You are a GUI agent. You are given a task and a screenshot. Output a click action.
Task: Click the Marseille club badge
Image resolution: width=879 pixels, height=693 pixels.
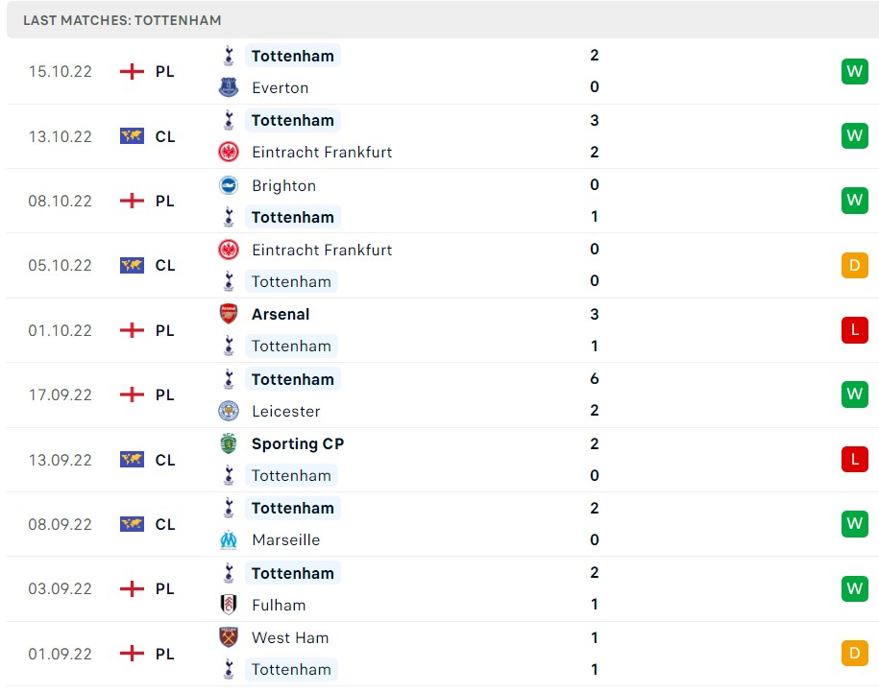click(x=229, y=539)
